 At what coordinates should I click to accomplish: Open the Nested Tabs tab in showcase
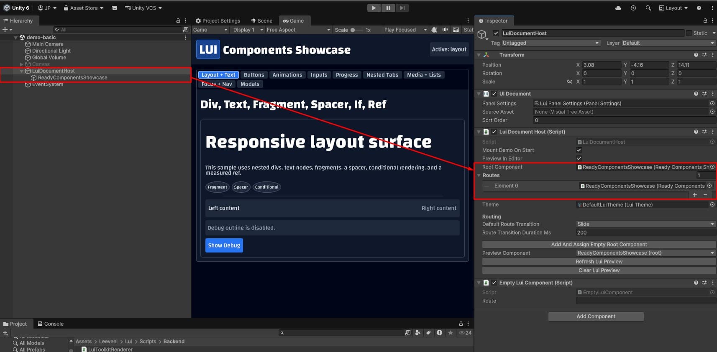point(382,75)
